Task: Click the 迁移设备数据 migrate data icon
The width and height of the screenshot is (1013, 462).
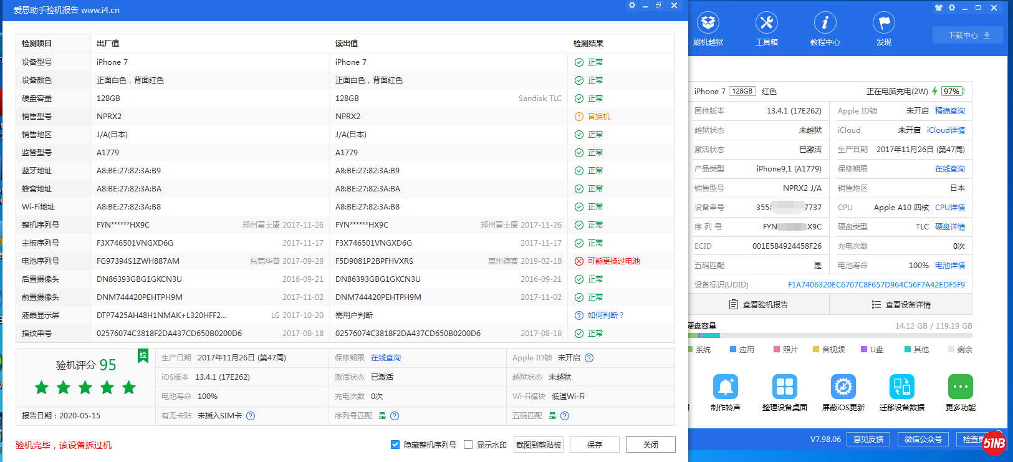Action: click(901, 387)
